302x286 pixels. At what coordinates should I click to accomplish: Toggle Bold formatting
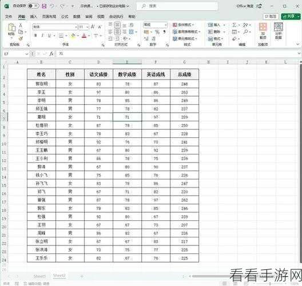click(x=35, y=35)
